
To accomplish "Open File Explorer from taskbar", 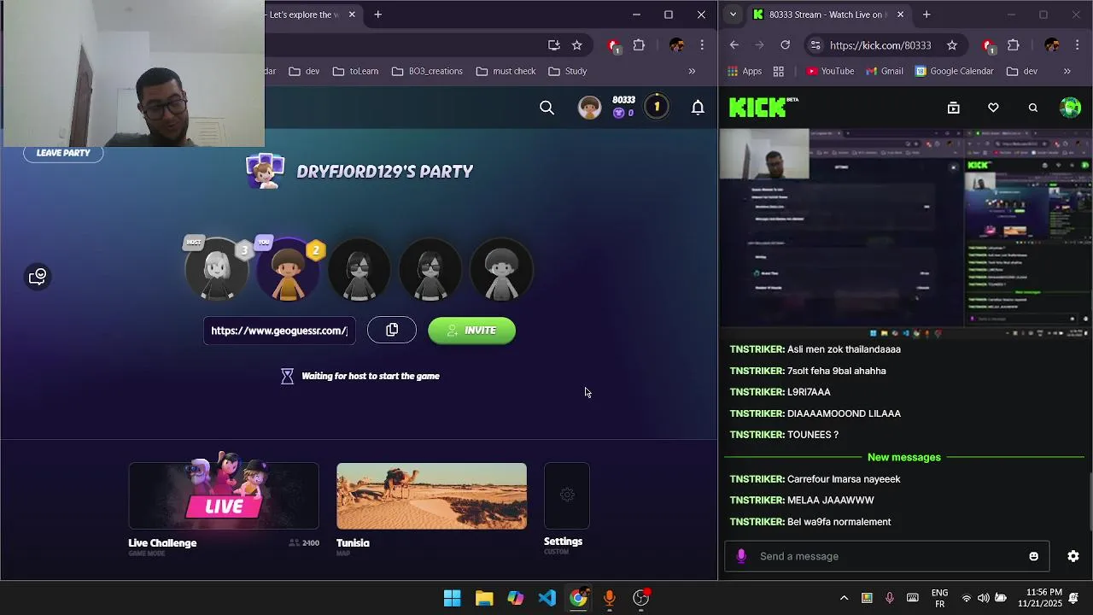I will (x=484, y=598).
